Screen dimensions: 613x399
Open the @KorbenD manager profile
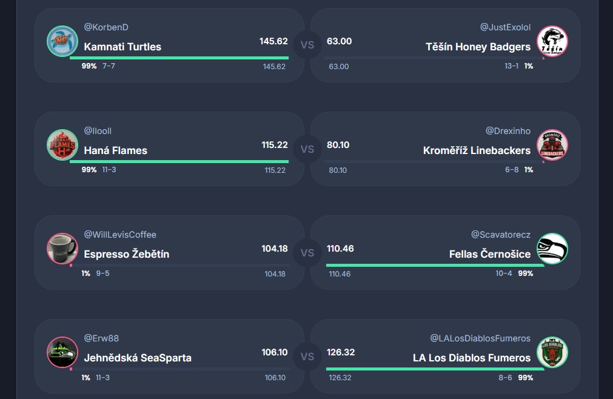pyautogui.click(x=106, y=27)
